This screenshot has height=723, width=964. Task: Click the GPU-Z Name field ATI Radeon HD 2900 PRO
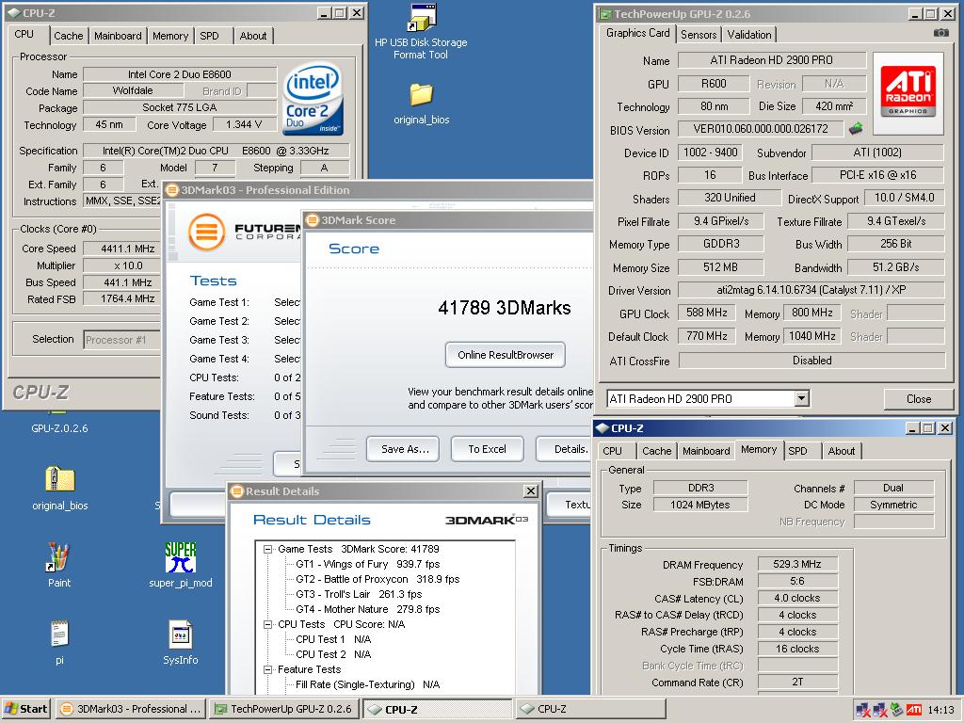(772, 60)
